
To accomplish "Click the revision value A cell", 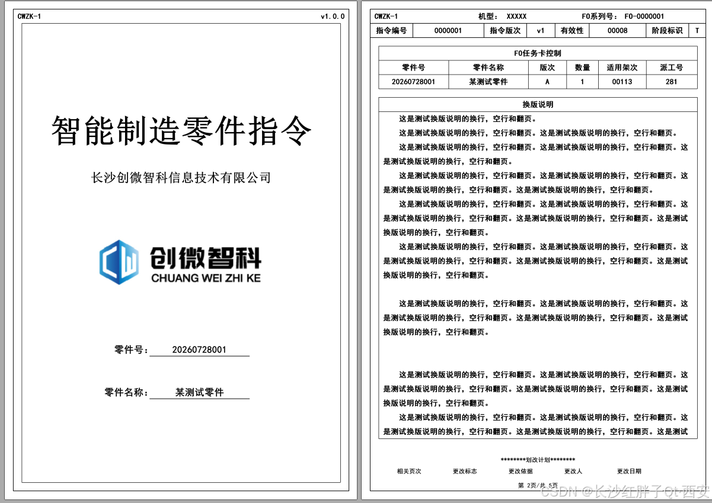I will click(547, 82).
